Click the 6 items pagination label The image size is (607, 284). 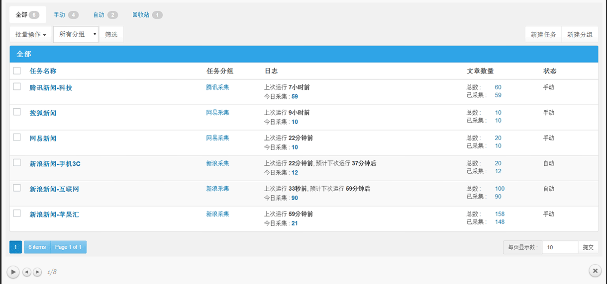coord(37,247)
